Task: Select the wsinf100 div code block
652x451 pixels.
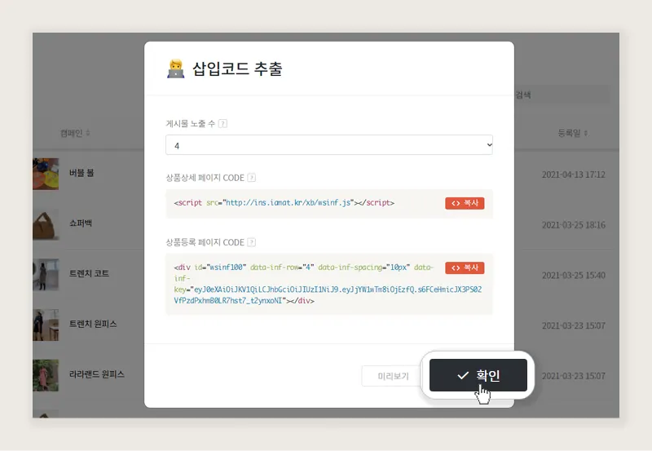Action: (328, 284)
